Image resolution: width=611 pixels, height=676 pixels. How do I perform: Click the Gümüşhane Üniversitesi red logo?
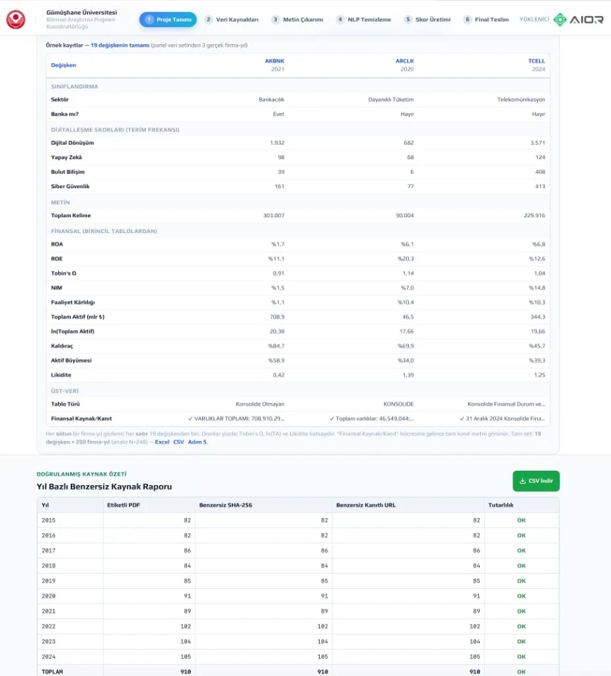coord(16,19)
